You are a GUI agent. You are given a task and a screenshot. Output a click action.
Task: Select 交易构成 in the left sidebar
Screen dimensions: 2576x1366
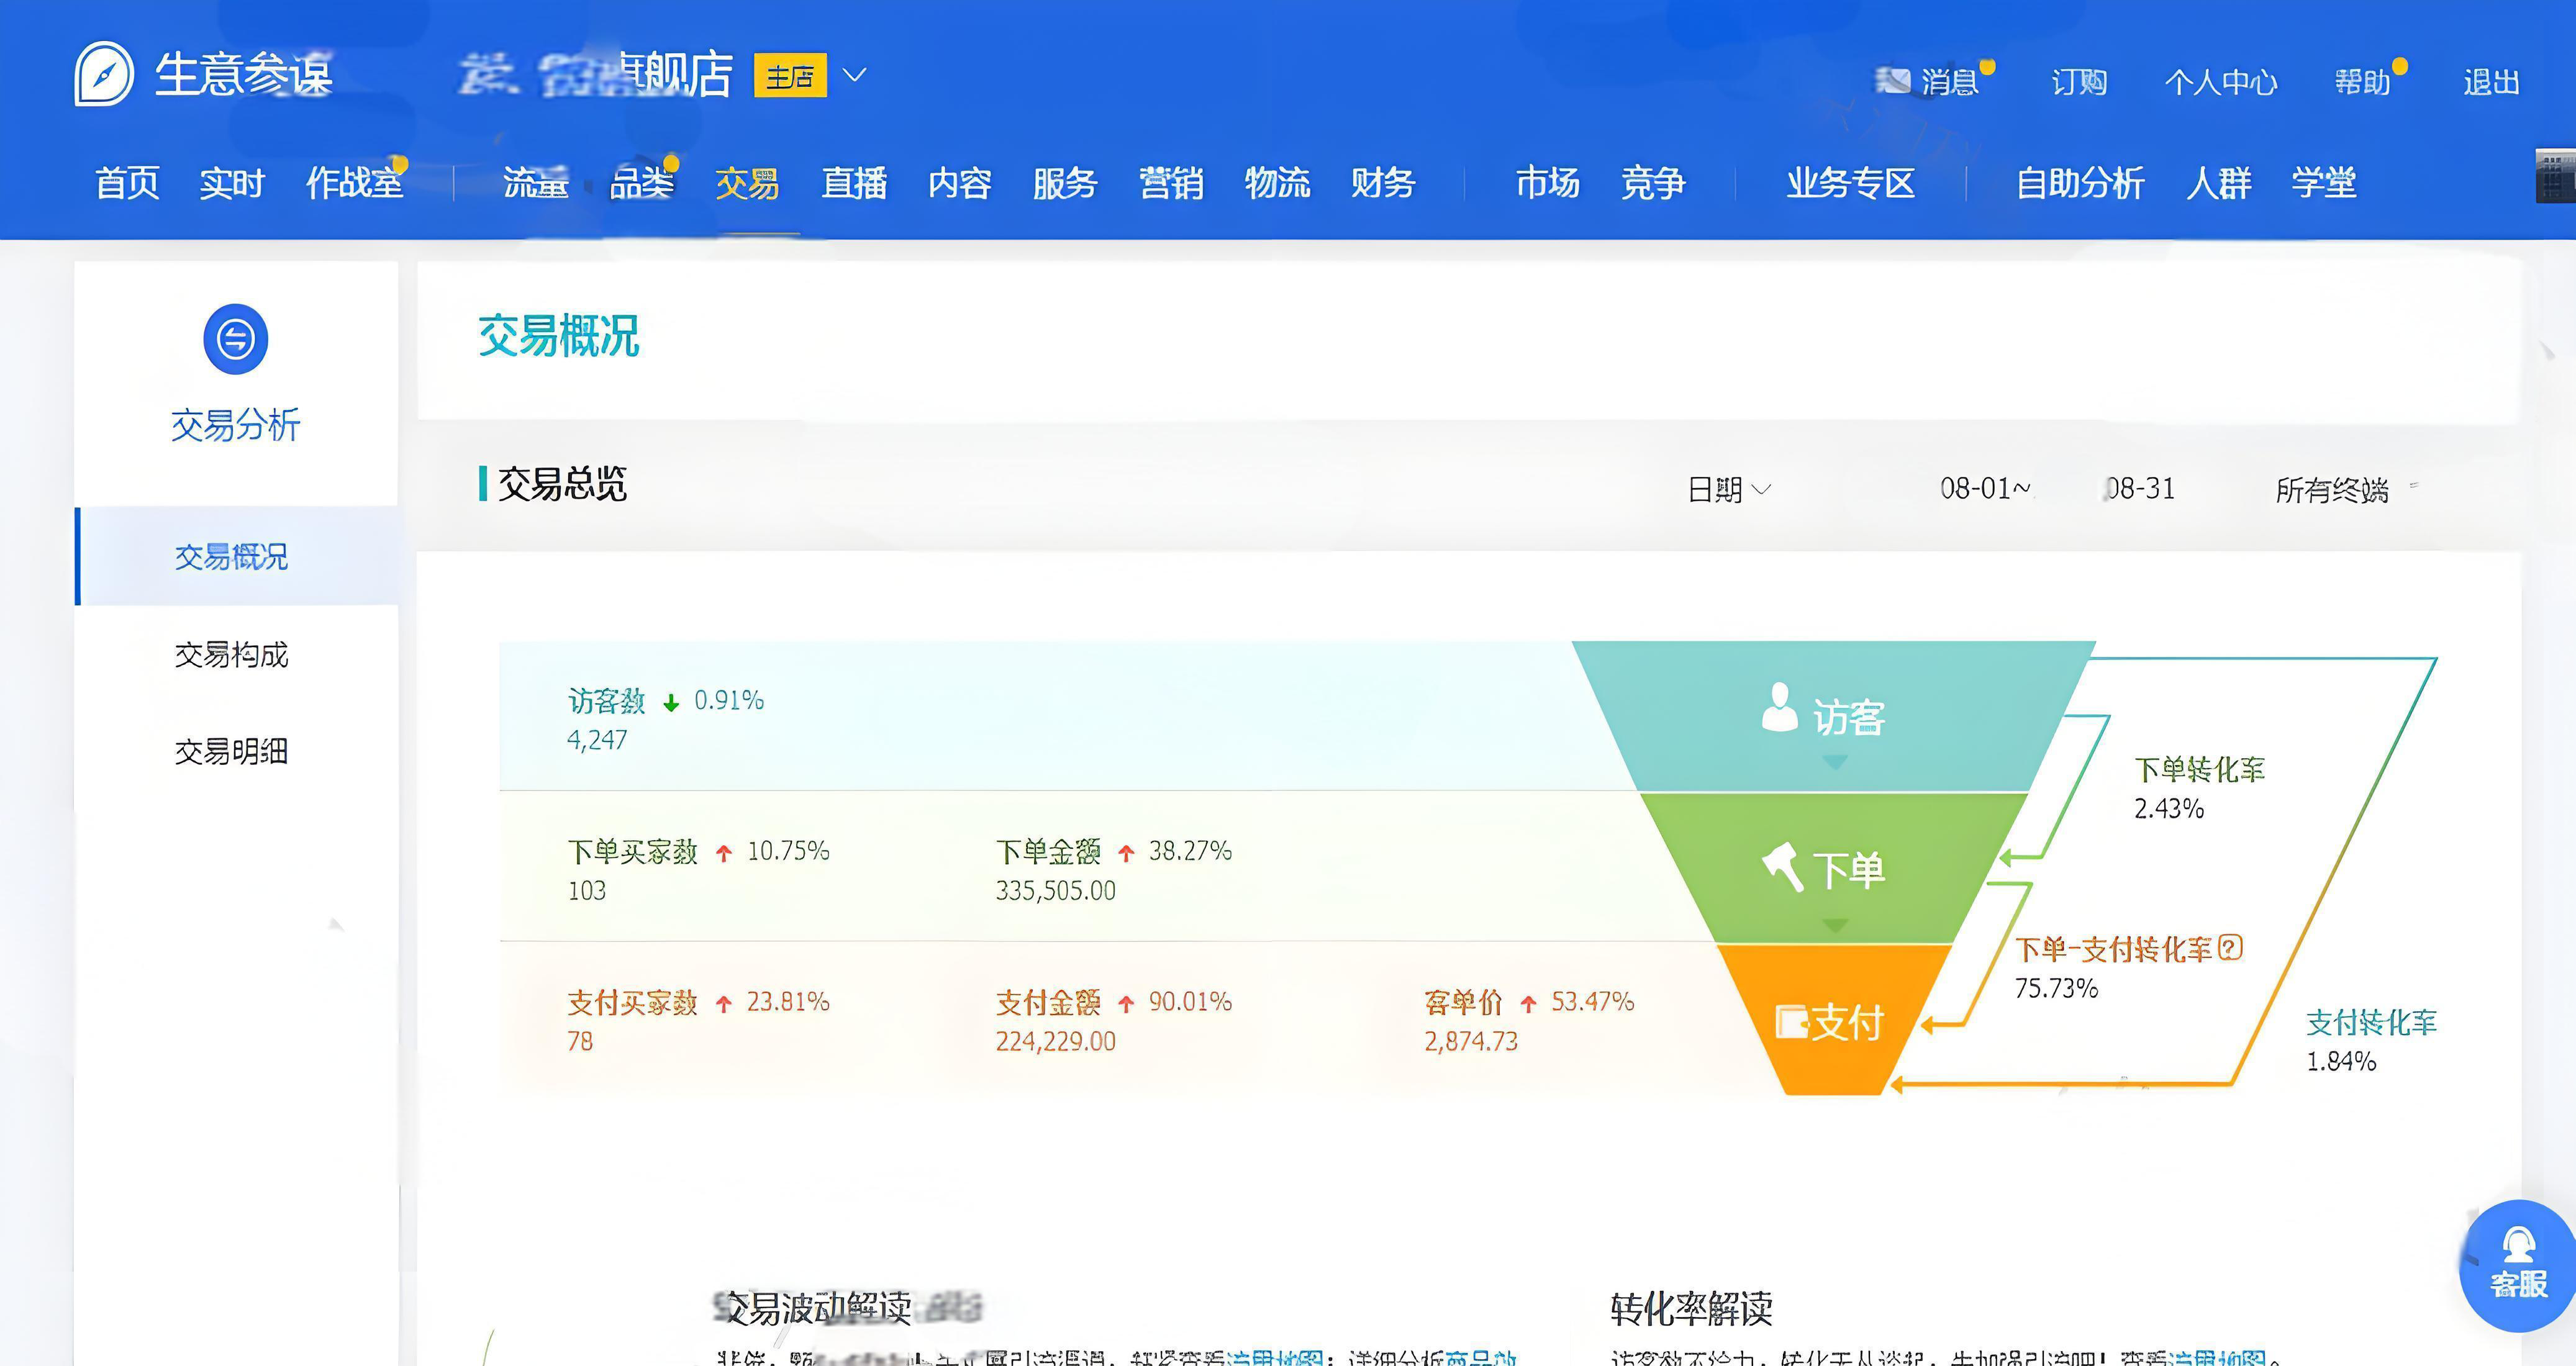pos(231,654)
